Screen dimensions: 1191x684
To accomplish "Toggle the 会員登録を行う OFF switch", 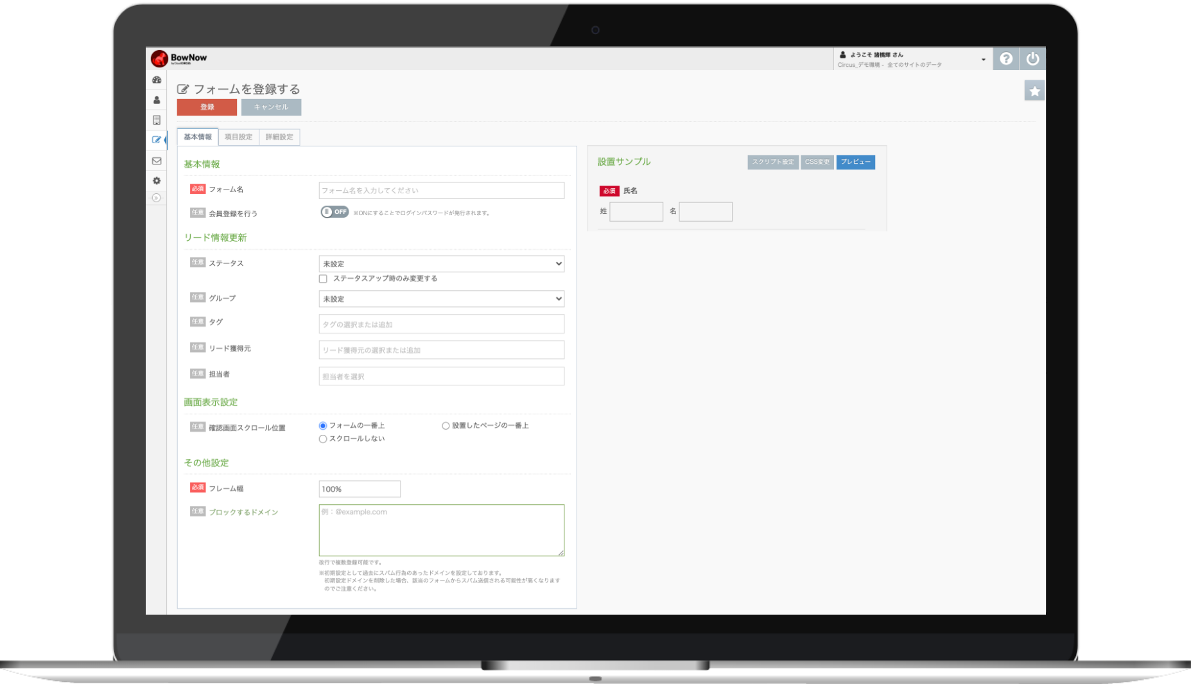I will tap(335, 212).
